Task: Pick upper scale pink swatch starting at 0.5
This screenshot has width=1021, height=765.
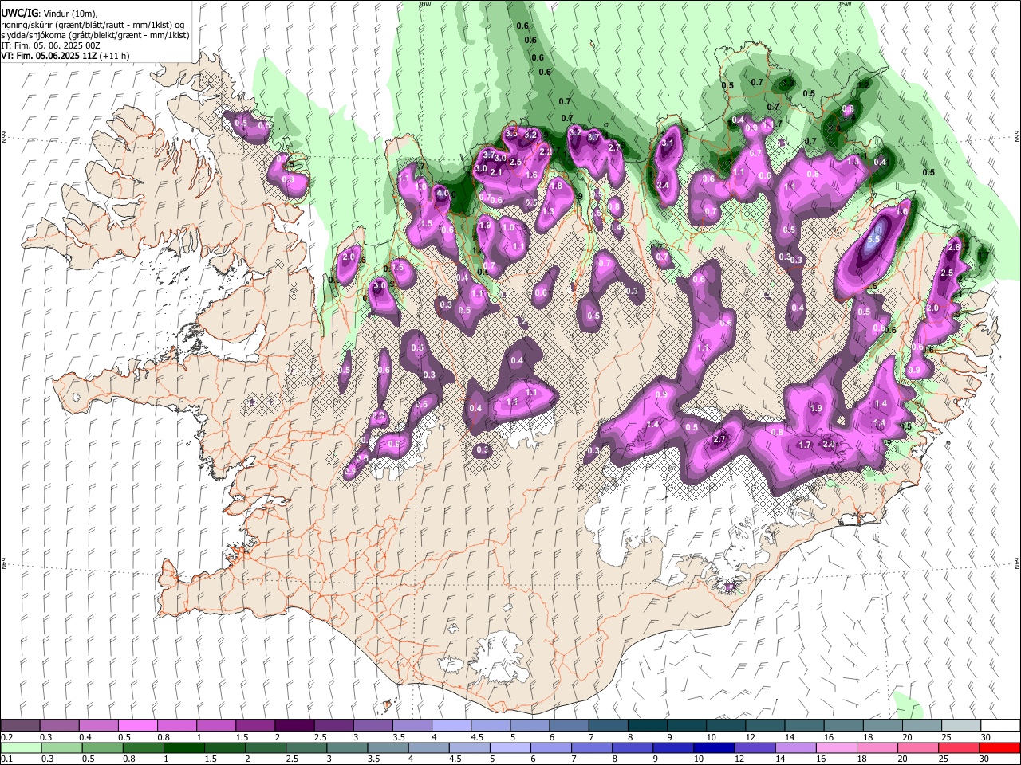Action: click(x=137, y=725)
